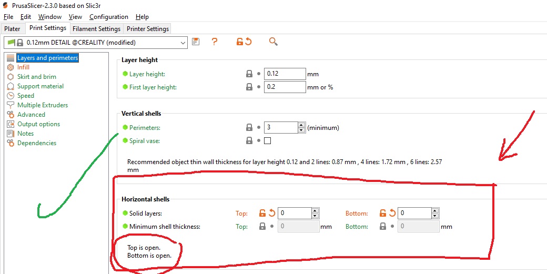Increase Perimeters with the up spinner arrow
The image size is (547, 274).
[302, 125]
